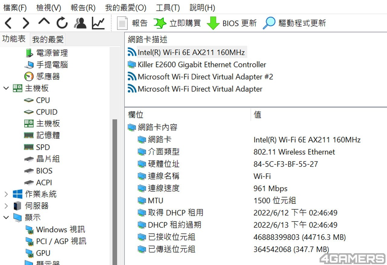This screenshot has height=265, width=387.
Task: Select the Microsoft Wi-Fi Direct Virtual Adapter entry without #2
Action: 200,89
